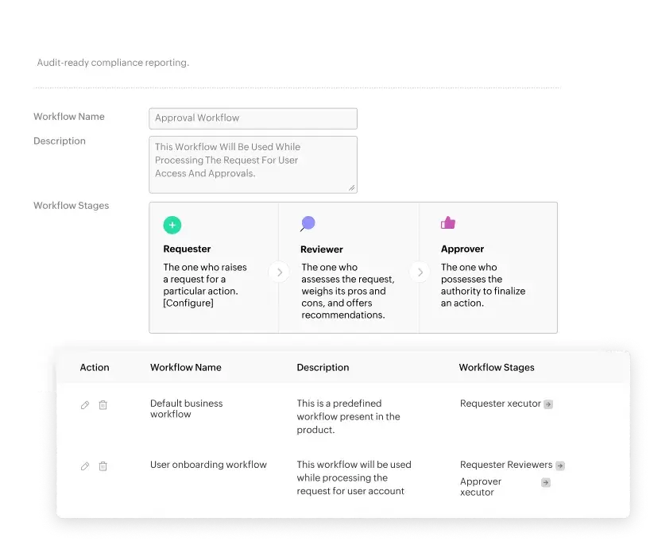The image size is (650, 541).
Task: Click the Workflow Name form label
Action: tap(69, 117)
